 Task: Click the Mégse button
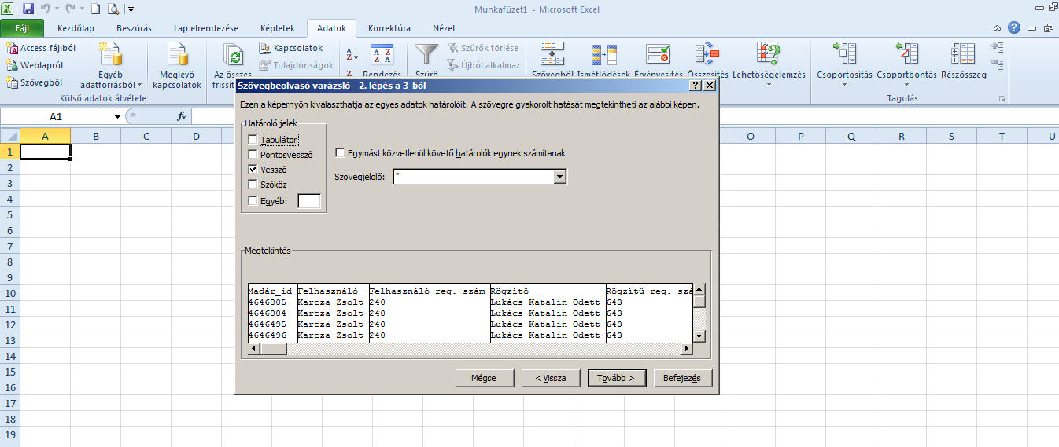coord(483,378)
